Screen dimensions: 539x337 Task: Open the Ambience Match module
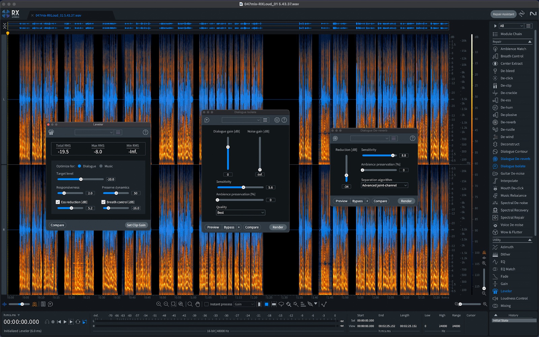click(x=513, y=49)
